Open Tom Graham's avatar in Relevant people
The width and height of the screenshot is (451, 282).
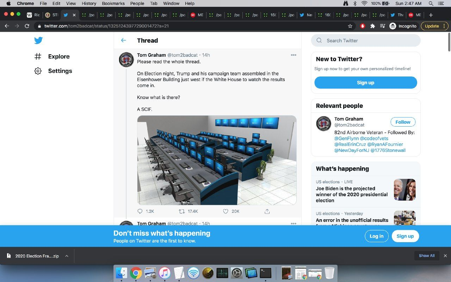(x=323, y=124)
